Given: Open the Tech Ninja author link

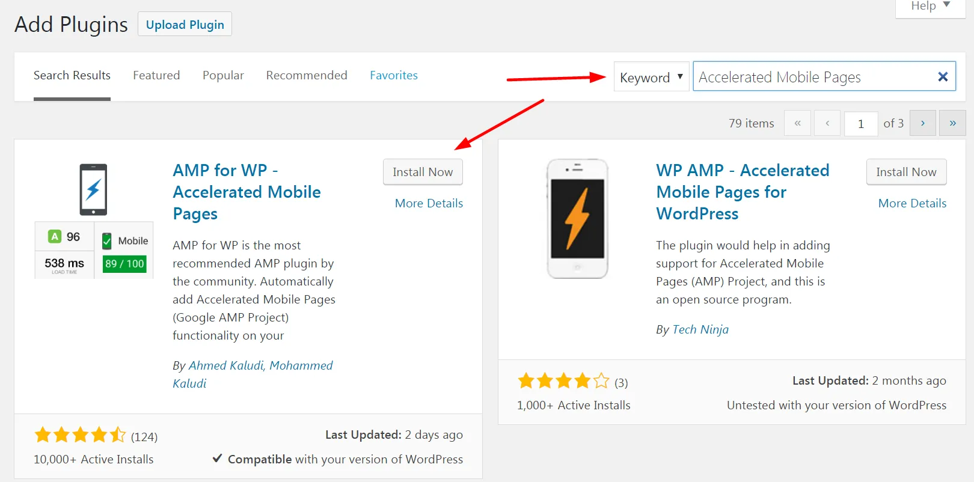Looking at the screenshot, I should point(700,329).
